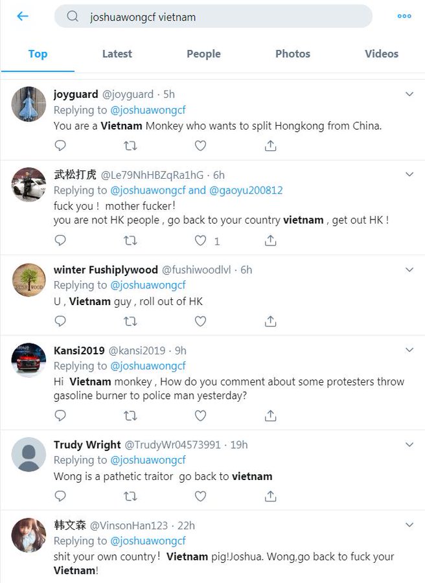Expand options caret on joyguard's tweet
The width and height of the screenshot is (425, 583).
pos(409,95)
